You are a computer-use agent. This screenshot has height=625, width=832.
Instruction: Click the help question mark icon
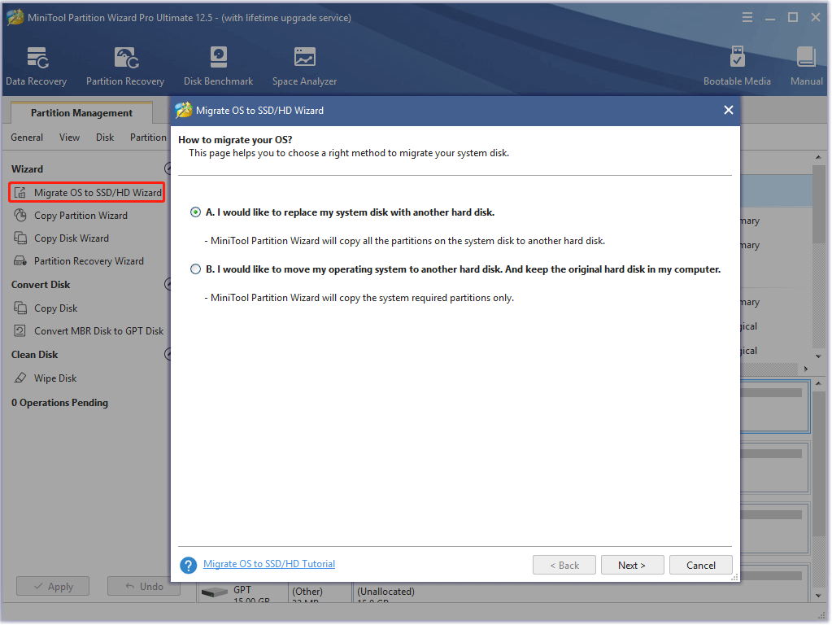[189, 565]
